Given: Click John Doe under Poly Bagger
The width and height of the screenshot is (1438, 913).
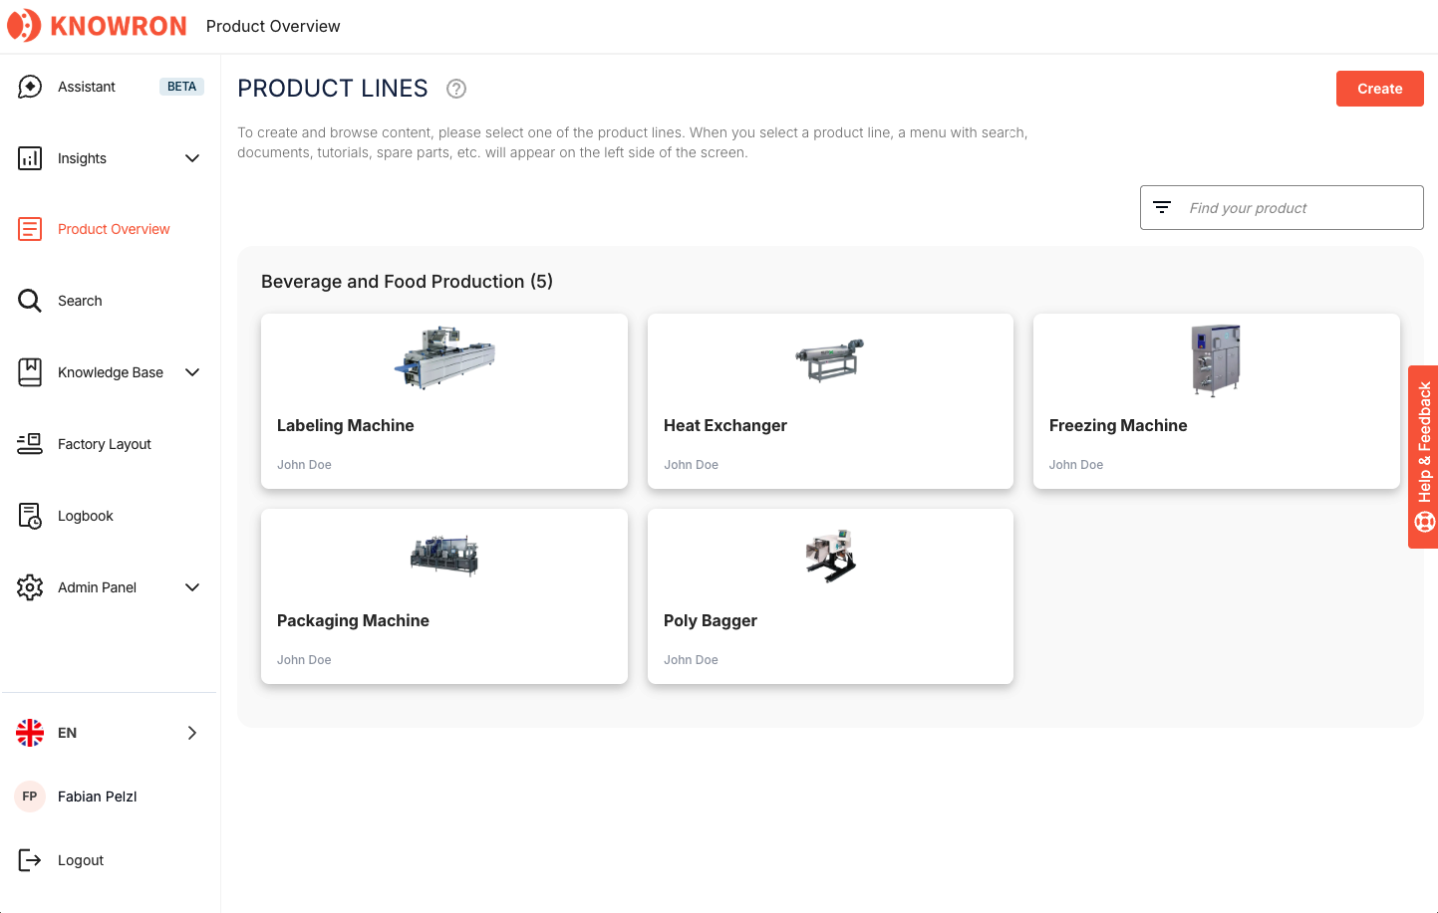Looking at the screenshot, I should pos(691,660).
